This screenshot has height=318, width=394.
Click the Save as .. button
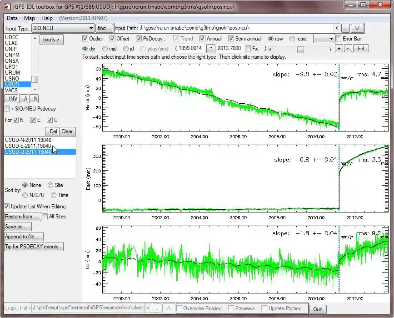[x=18, y=227]
